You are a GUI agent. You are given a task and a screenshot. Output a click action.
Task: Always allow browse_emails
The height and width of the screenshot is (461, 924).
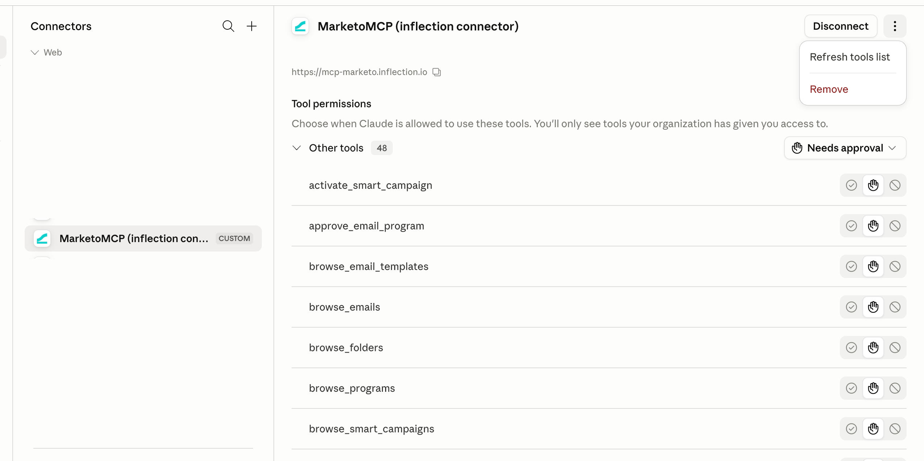click(x=851, y=307)
